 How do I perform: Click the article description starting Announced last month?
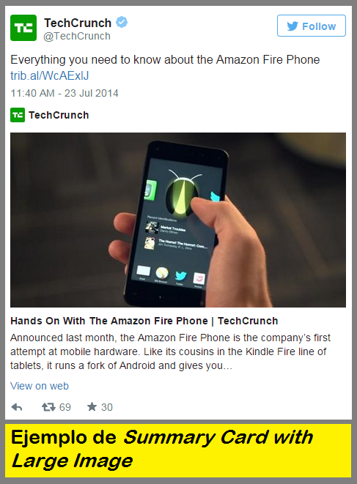[x=170, y=351]
